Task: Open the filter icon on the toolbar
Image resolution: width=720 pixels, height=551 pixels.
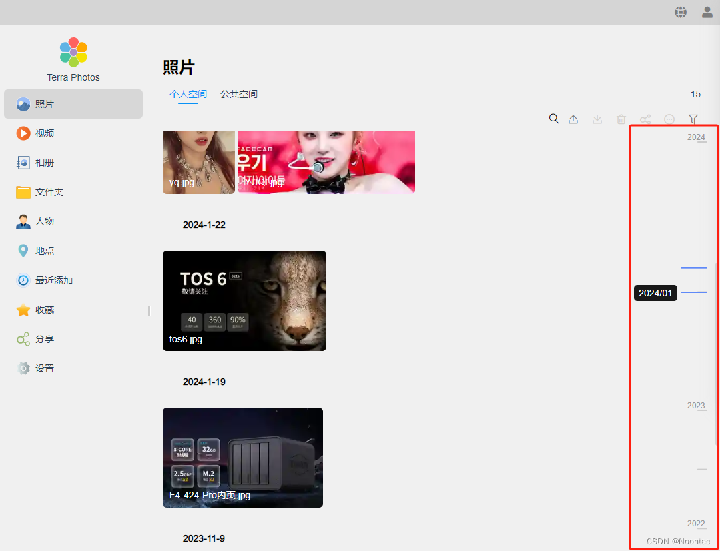Action: point(693,118)
